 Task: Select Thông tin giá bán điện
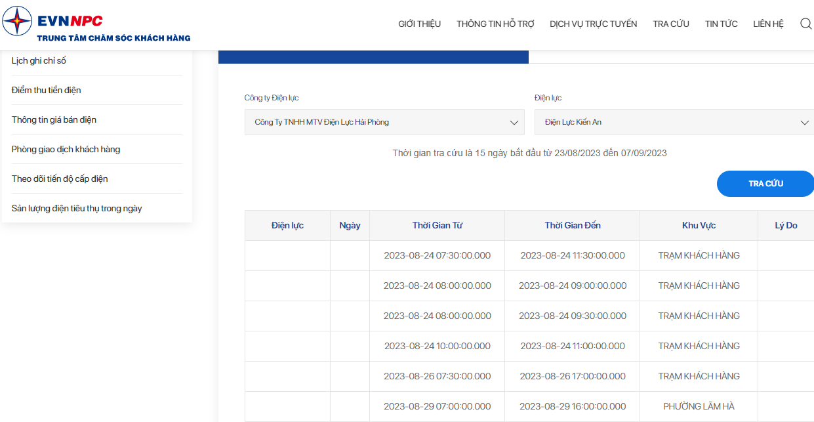[x=54, y=120]
